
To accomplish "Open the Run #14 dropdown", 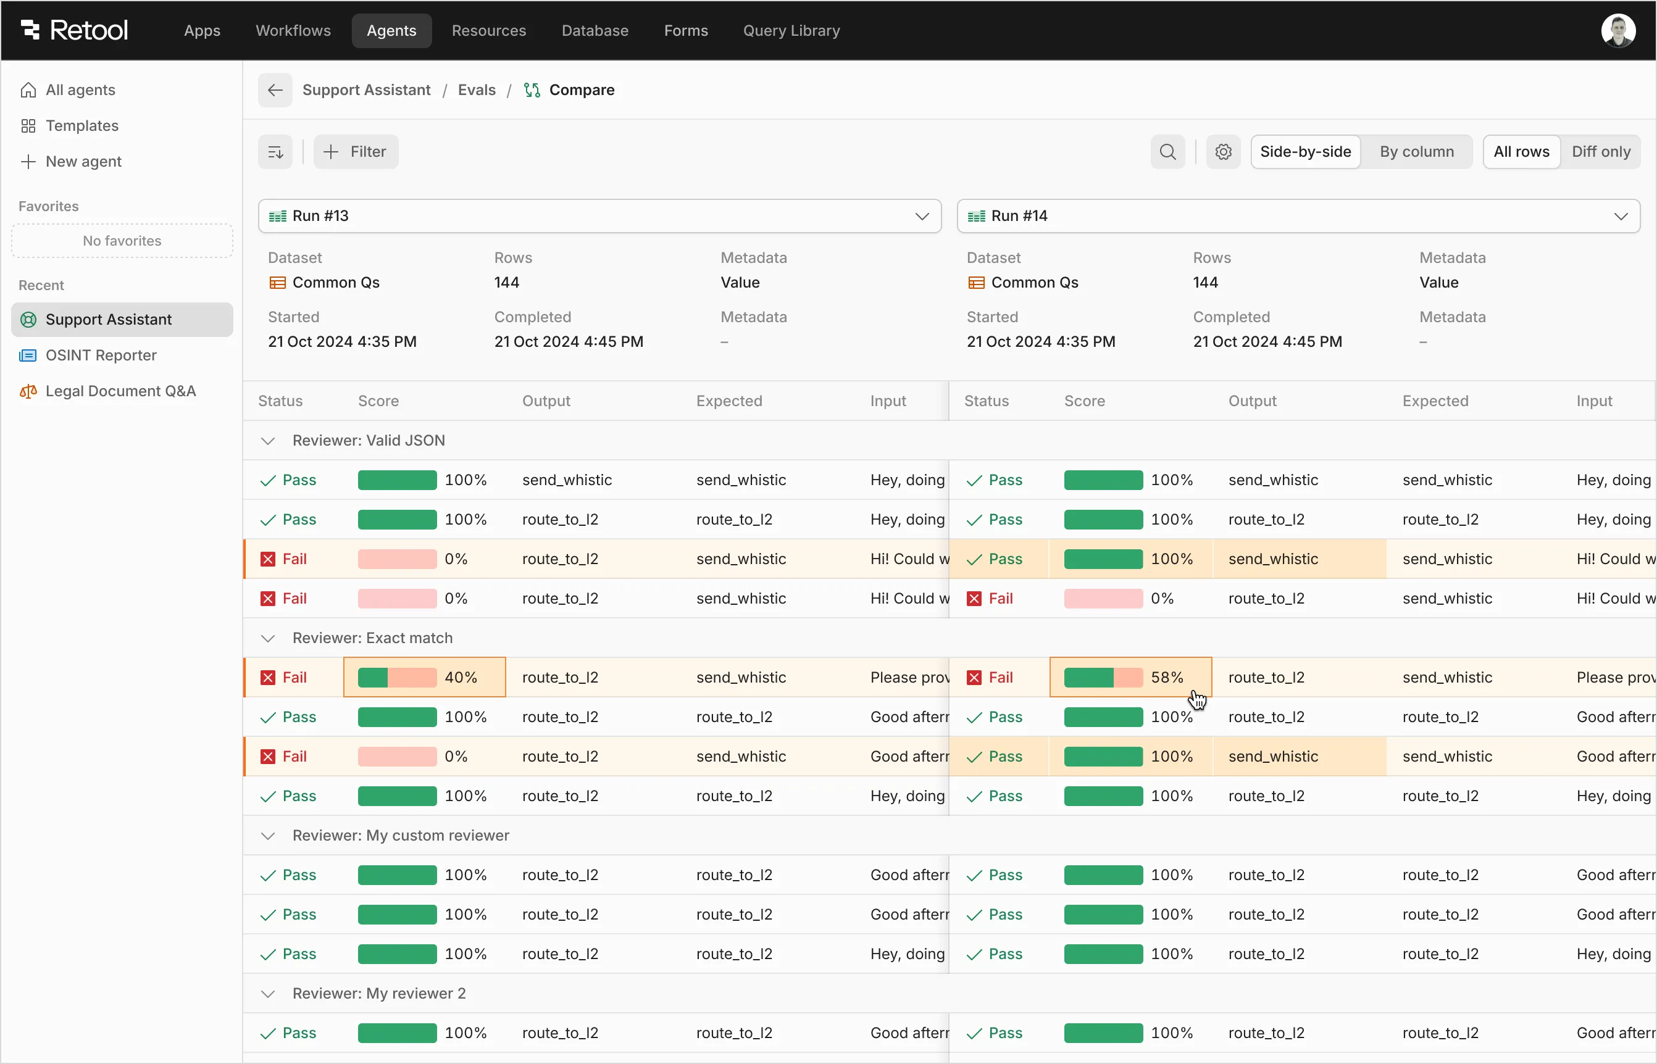I will tap(1620, 215).
